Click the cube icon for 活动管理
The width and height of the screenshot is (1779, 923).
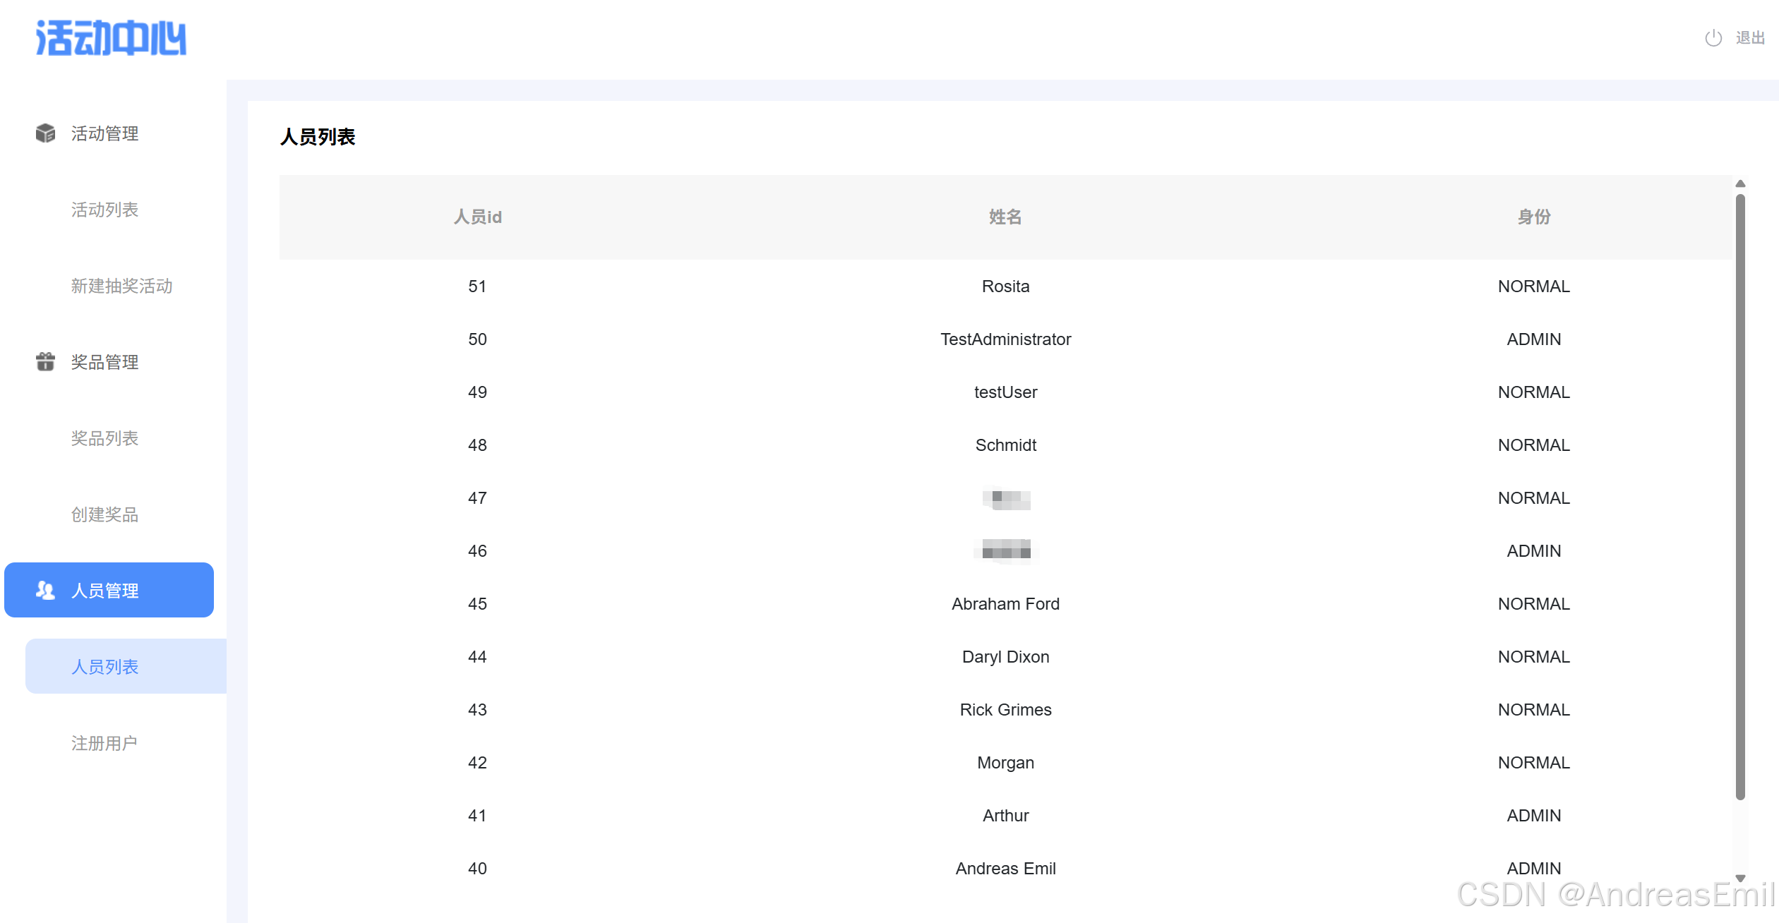[45, 133]
